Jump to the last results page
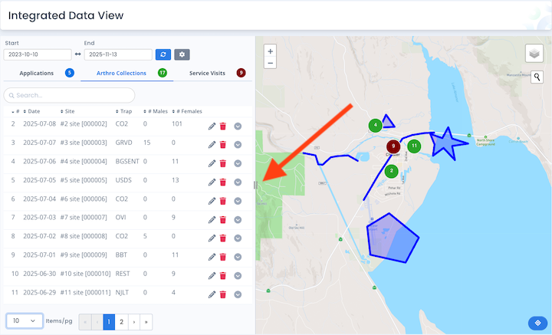Image resolution: width=552 pixels, height=335 pixels. (146, 322)
